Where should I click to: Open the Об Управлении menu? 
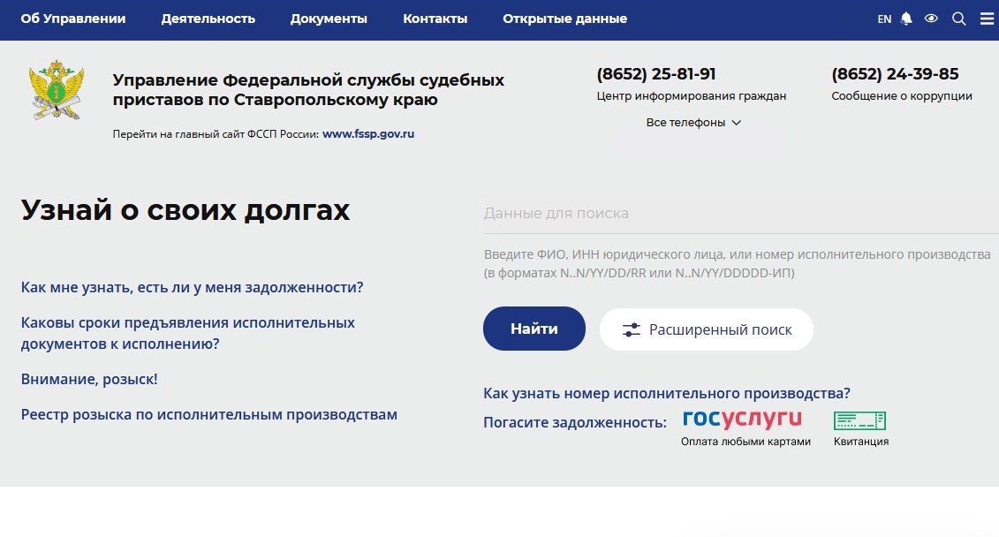(x=73, y=19)
